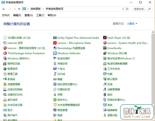
Task: Click the 安全和维护 flag icon
Action: pyautogui.click(x=55, y=58)
